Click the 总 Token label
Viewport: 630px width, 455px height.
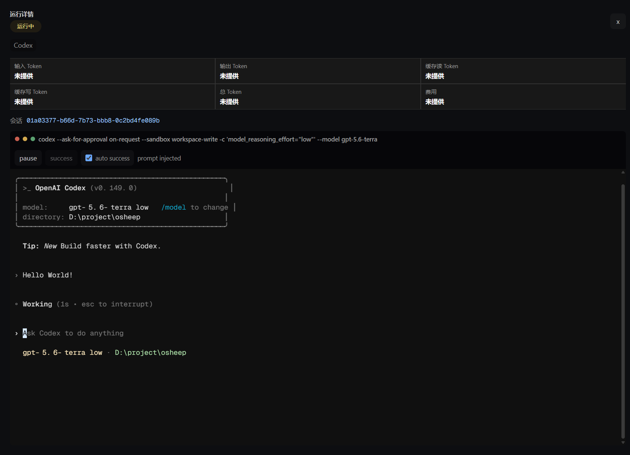click(x=231, y=92)
